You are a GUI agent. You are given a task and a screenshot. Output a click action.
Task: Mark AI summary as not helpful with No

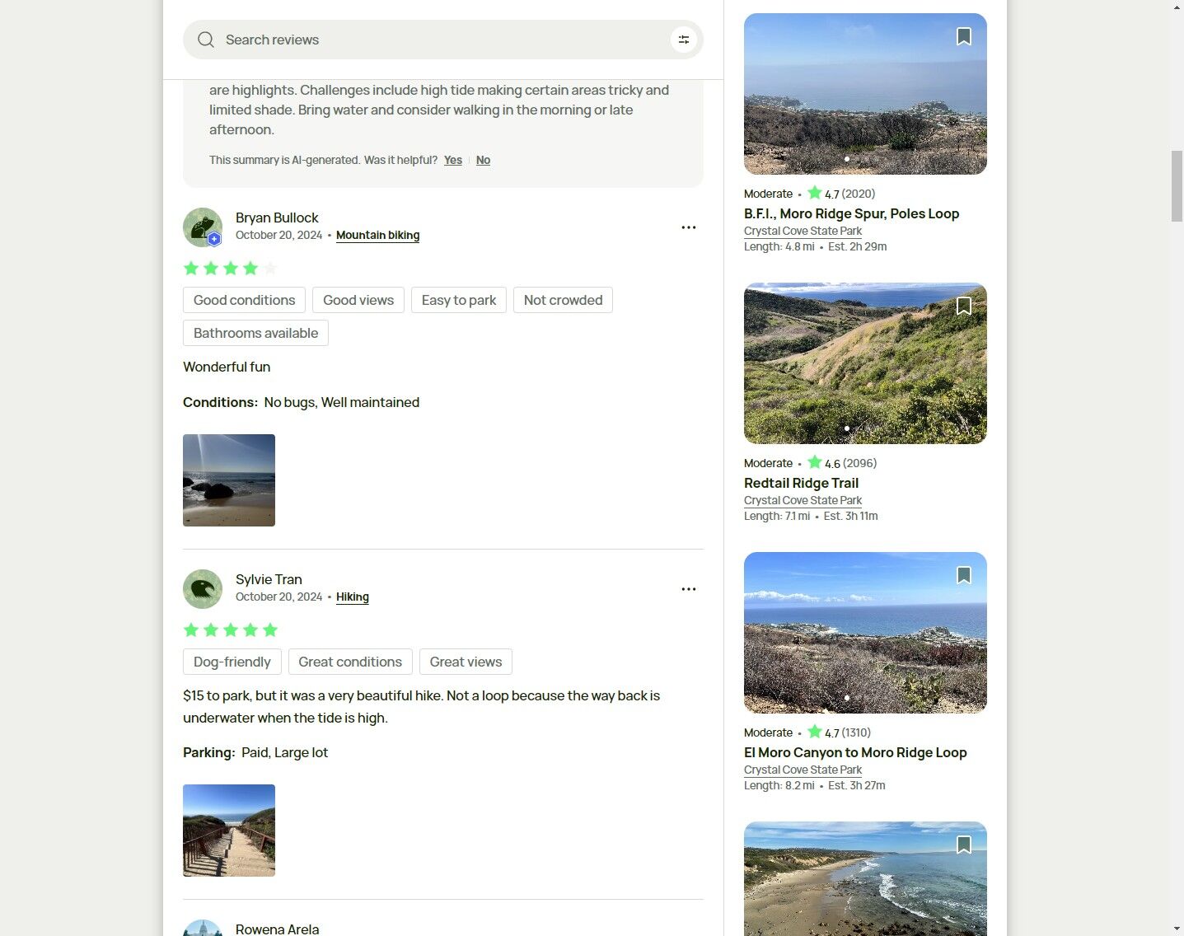(483, 160)
